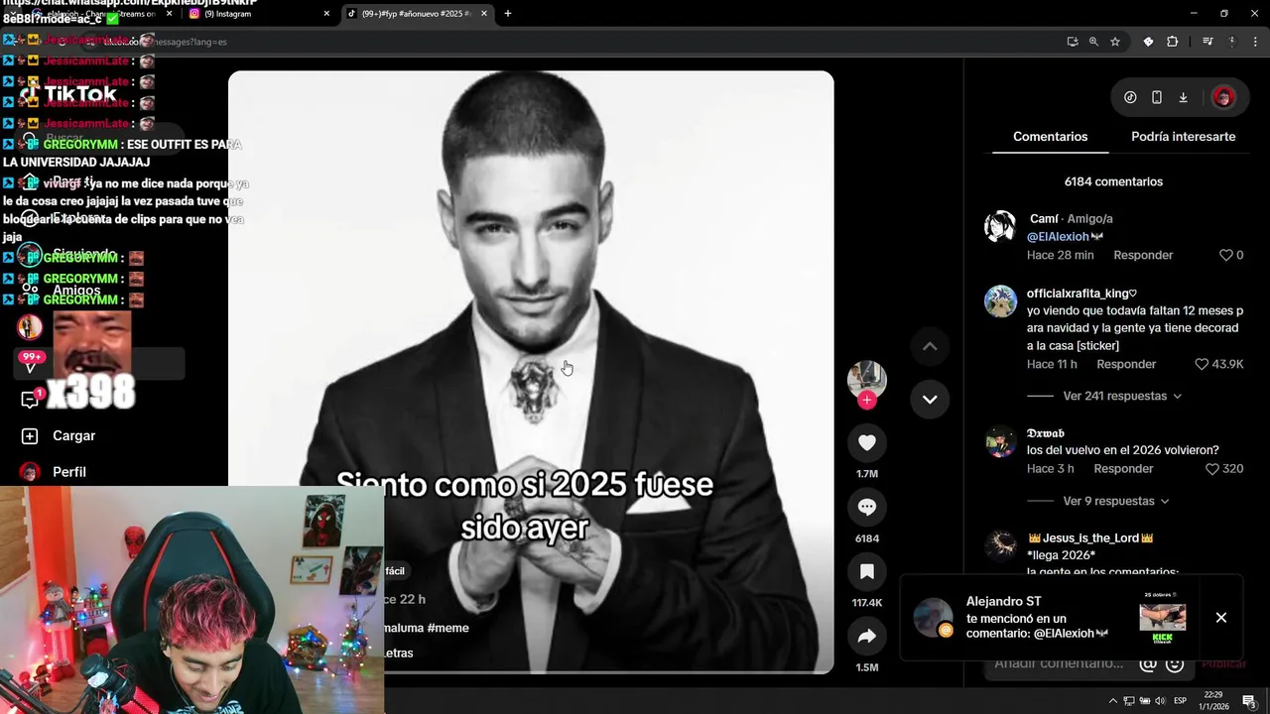Like the comment with 320 hearts
This screenshot has width=1270, height=714.
coord(1211,469)
